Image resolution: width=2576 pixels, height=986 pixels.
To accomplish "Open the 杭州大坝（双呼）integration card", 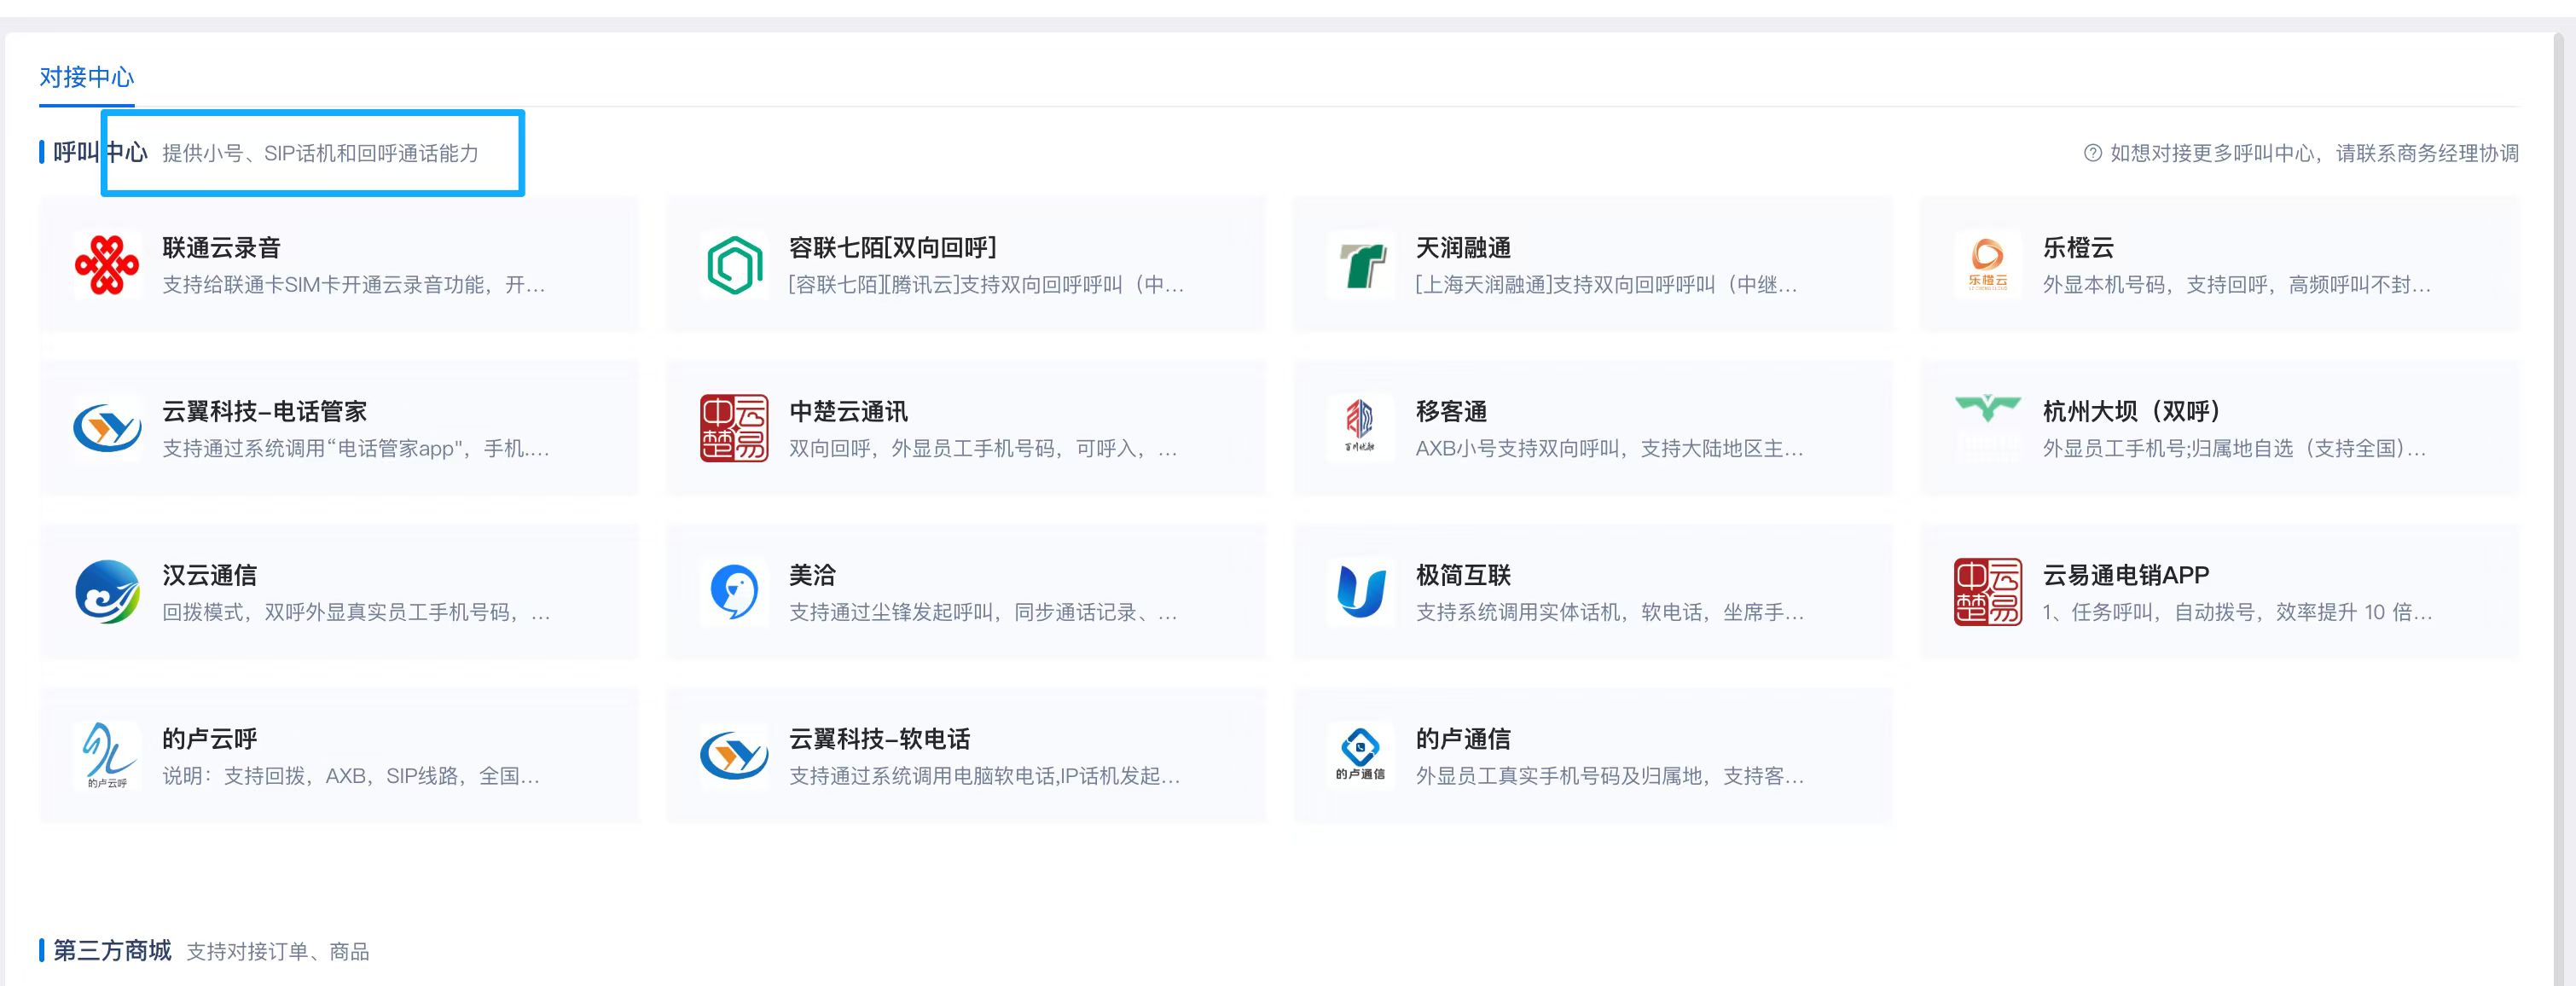I will tap(2220, 428).
